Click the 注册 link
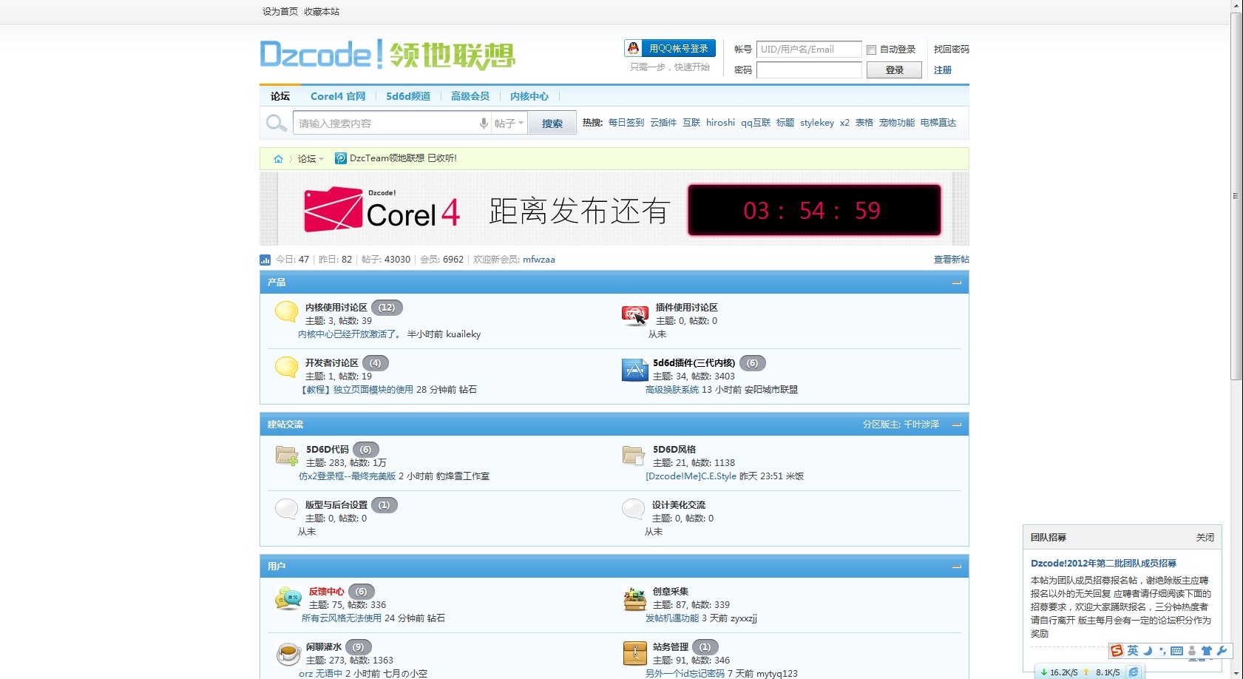The height and width of the screenshot is (679, 1243). coord(943,70)
